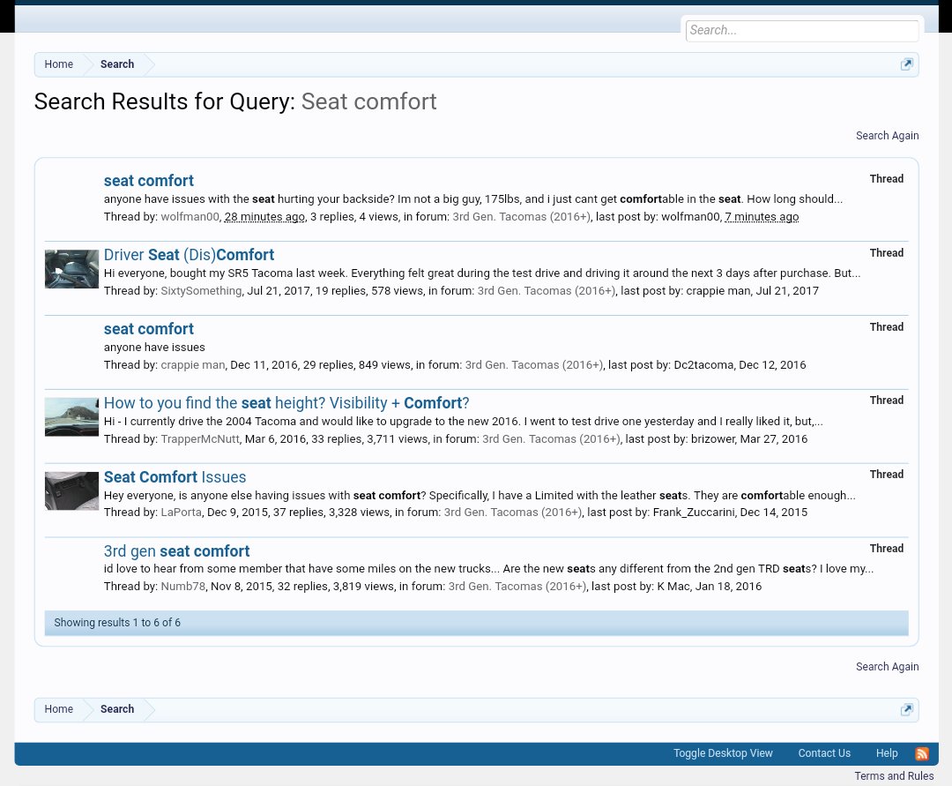The image size is (952, 786).
Task: Open the Driver Seat (Dis)Comfort thread
Action: click(x=189, y=255)
